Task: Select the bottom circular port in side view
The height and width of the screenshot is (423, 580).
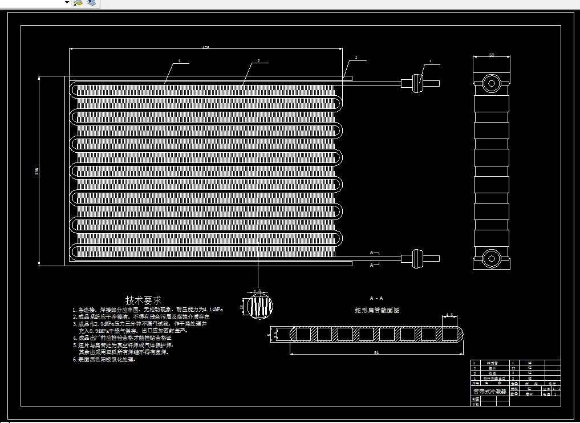Action: 491,258
